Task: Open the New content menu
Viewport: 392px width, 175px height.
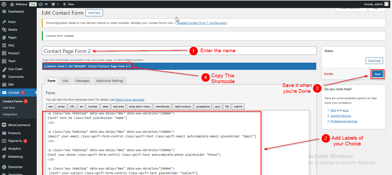Action: tap(68, 4)
